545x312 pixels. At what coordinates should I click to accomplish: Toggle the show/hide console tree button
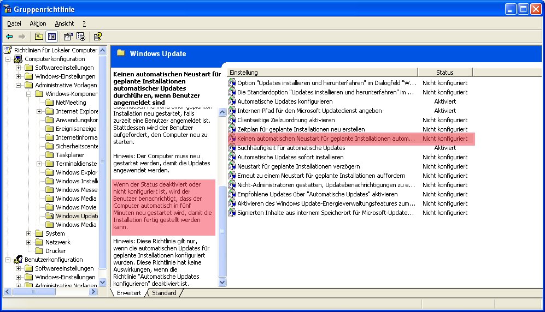point(52,37)
